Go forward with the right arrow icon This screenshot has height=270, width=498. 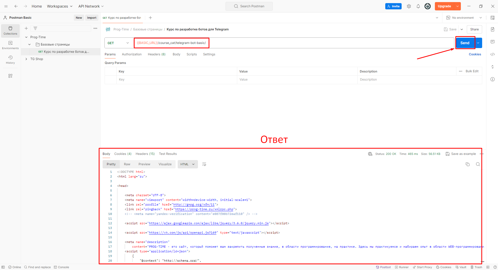pos(25,6)
